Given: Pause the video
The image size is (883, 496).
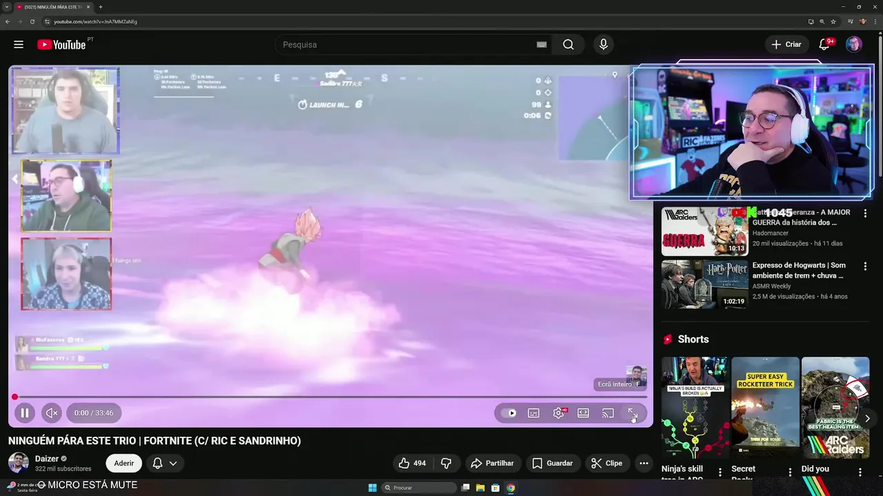Looking at the screenshot, I should coord(25,413).
